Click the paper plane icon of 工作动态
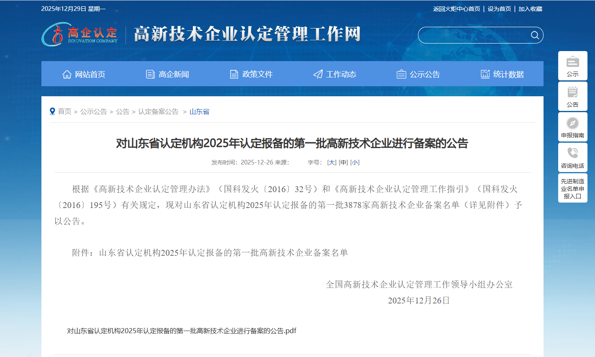Image resolution: width=595 pixels, height=357 pixels. coord(318,74)
